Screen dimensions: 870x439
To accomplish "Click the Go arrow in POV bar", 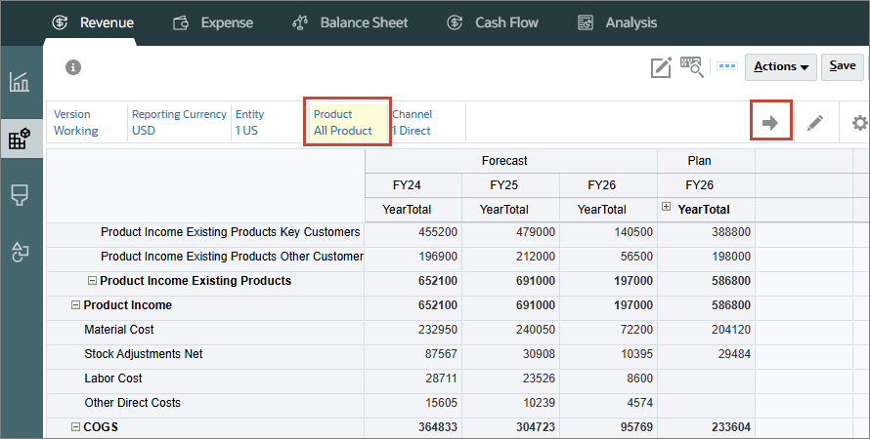I will [x=770, y=122].
